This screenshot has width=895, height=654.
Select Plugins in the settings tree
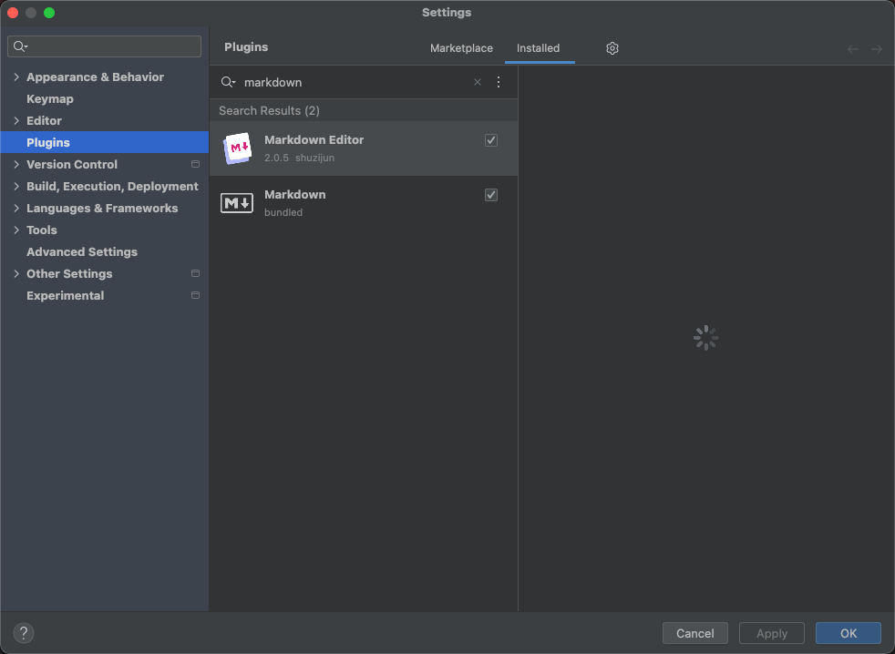(x=105, y=142)
